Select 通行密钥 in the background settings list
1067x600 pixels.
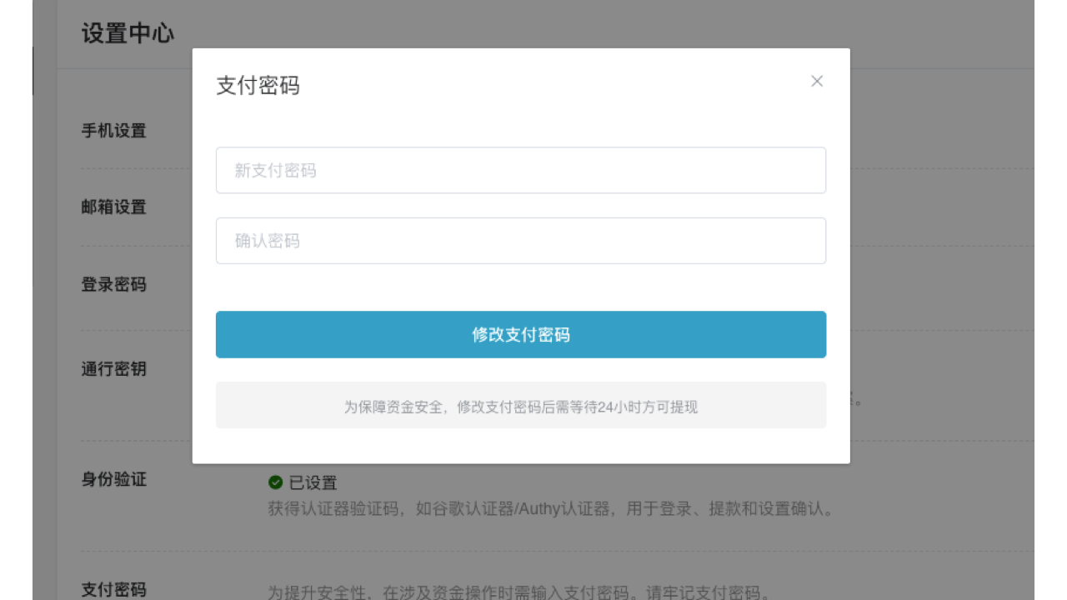(113, 369)
